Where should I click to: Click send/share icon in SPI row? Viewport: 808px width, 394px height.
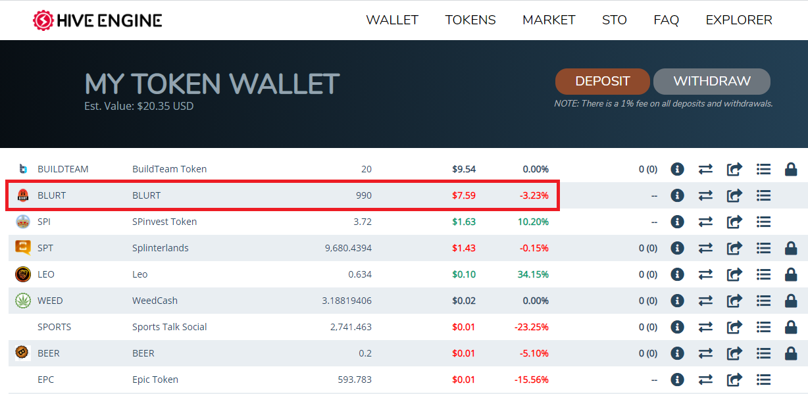tap(734, 222)
